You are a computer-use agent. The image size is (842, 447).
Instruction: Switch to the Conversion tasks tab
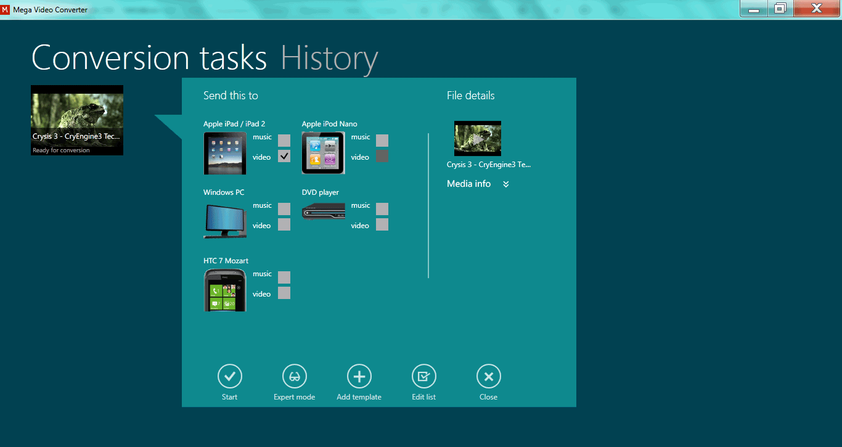[x=149, y=58]
